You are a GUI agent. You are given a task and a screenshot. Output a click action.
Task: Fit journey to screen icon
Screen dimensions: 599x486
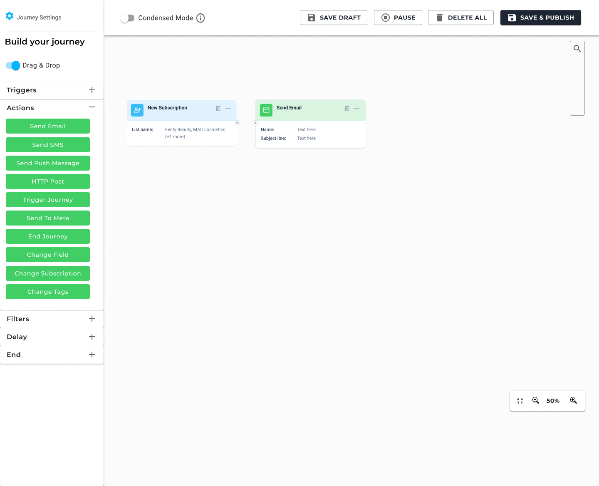click(520, 401)
